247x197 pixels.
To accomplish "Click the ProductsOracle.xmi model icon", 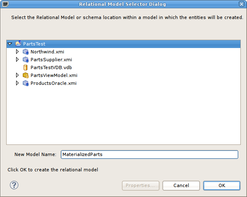I will [26, 83].
